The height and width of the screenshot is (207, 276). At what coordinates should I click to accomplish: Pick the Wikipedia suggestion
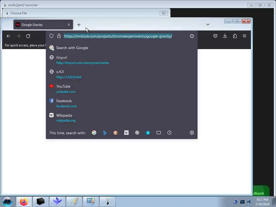click(122, 118)
